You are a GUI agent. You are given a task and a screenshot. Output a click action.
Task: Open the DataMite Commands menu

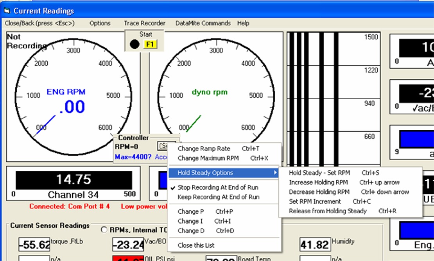(203, 23)
